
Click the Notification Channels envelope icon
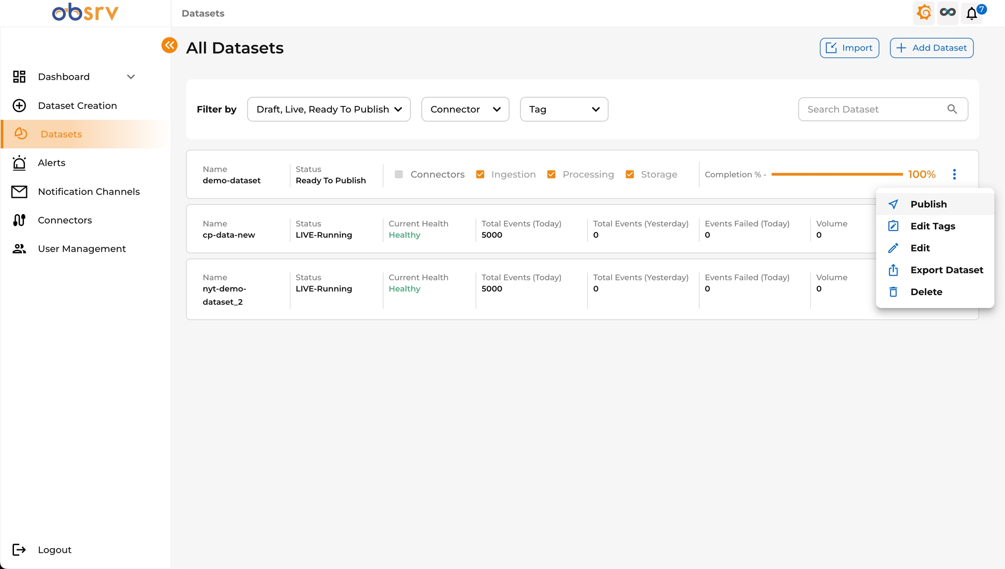tap(19, 191)
